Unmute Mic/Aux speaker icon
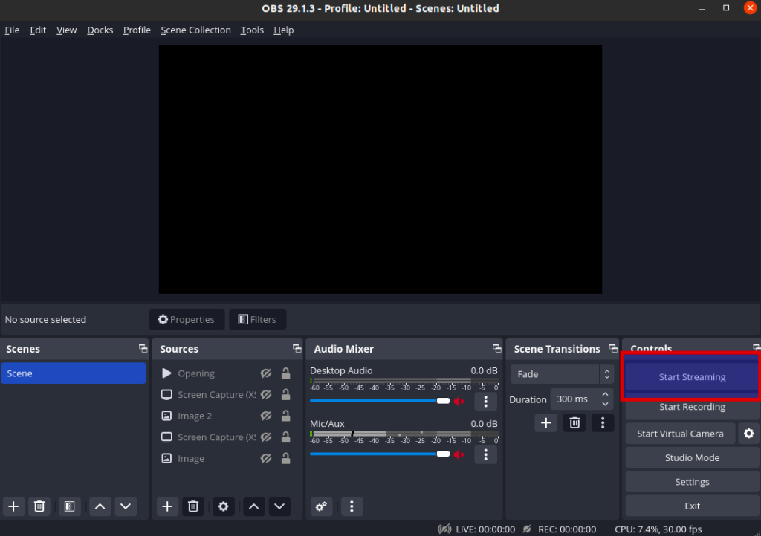This screenshot has height=536, width=761. pos(459,454)
